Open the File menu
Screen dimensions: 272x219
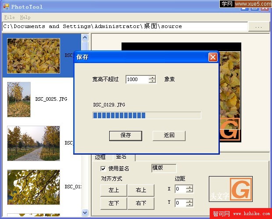pyautogui.click(x=9, y=18)
